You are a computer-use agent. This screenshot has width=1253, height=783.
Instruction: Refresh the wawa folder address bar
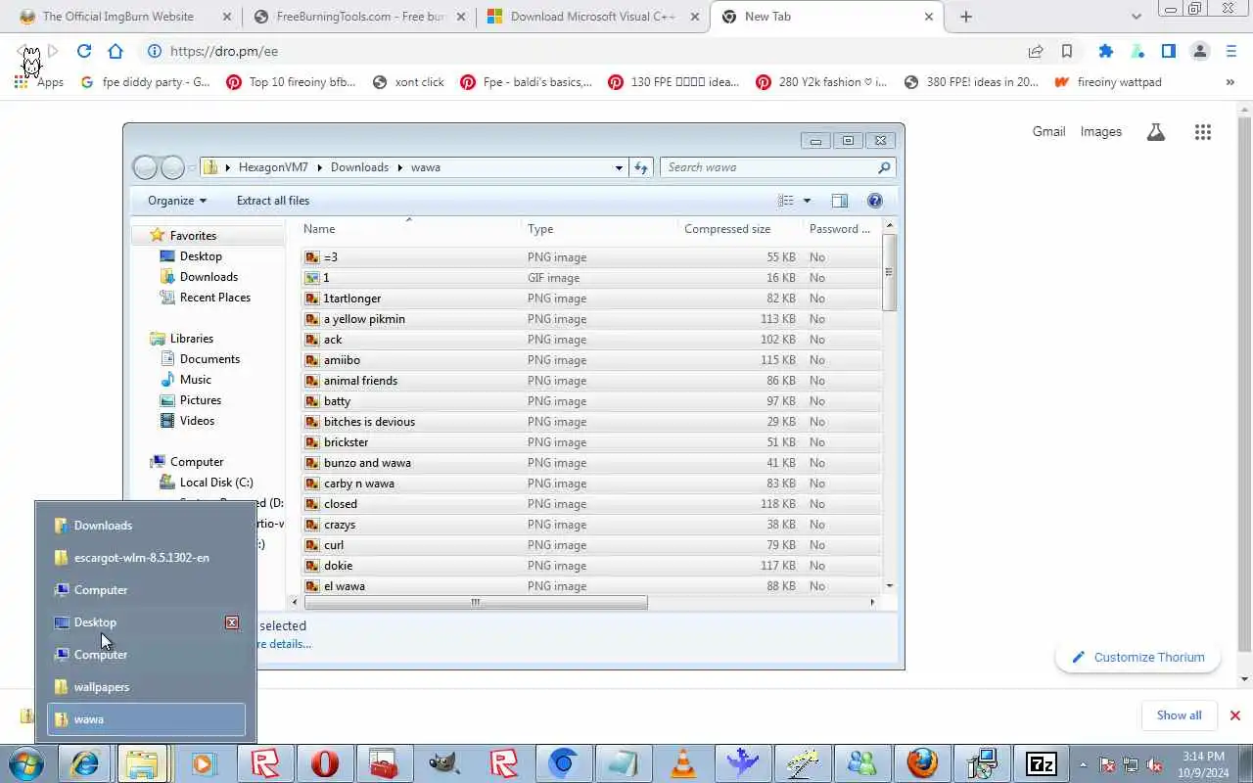click(641, 167)
